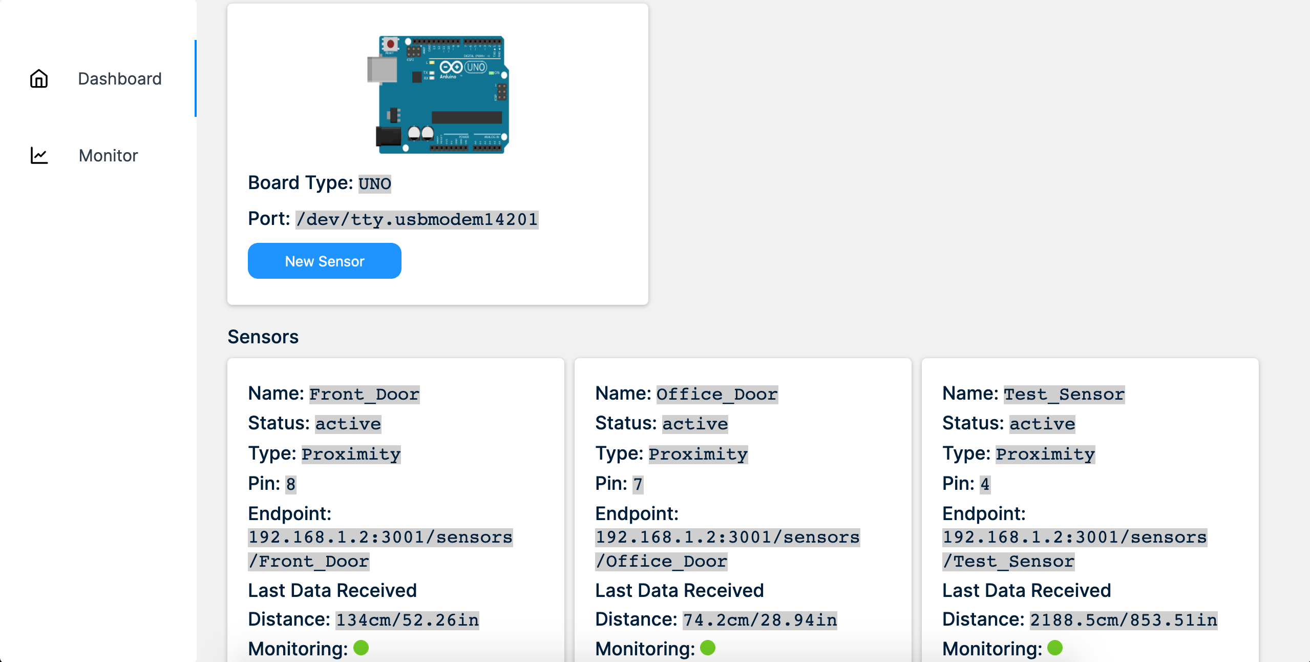Click the Office_Door pin value 7
Image resolution: width=1310 pixels, height=662 pixels.
[x=638, y=484]
